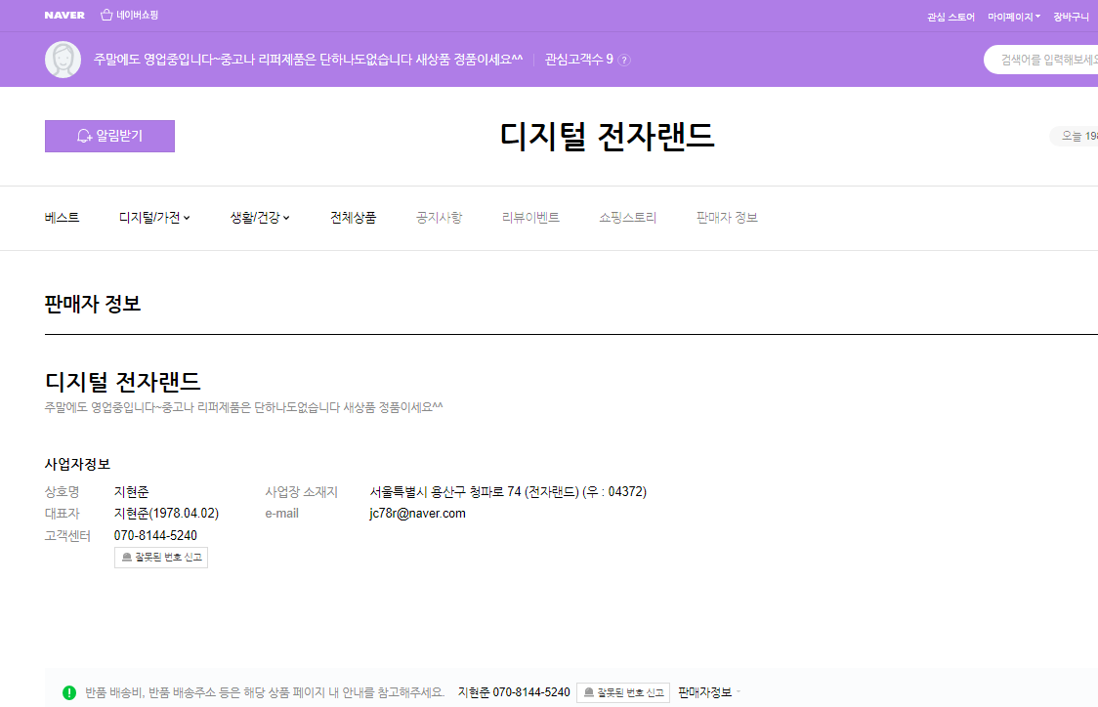Click 잘못된 번호 신고 under 고객센터
Screen dimensions: 1098x707
[x=161, y=558]
